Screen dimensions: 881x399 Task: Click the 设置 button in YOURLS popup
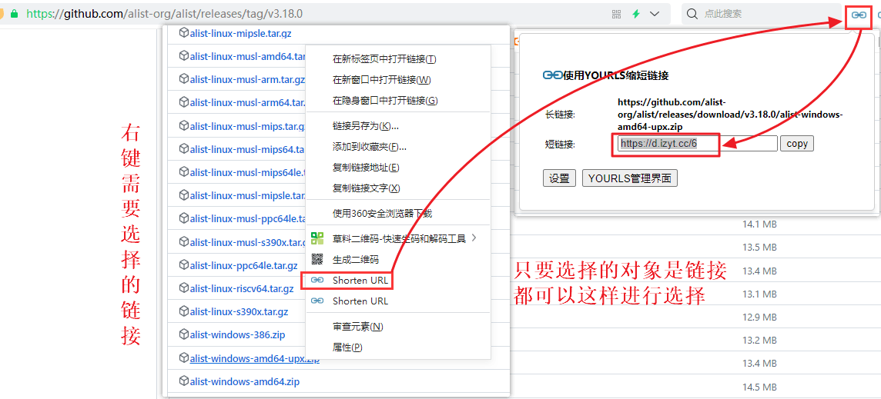(x=559, y=178)
